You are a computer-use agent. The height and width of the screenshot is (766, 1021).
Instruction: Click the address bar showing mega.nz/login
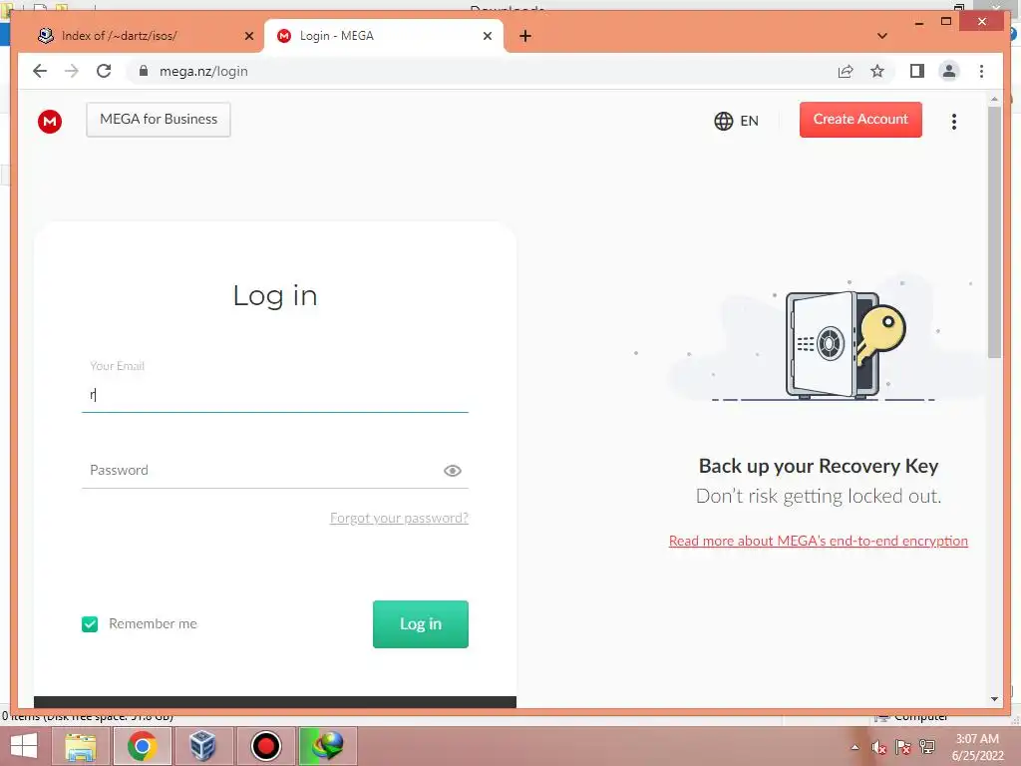point(482,71)
